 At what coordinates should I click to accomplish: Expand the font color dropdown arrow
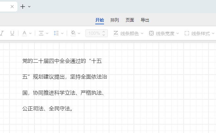click(x=31, y=33)
